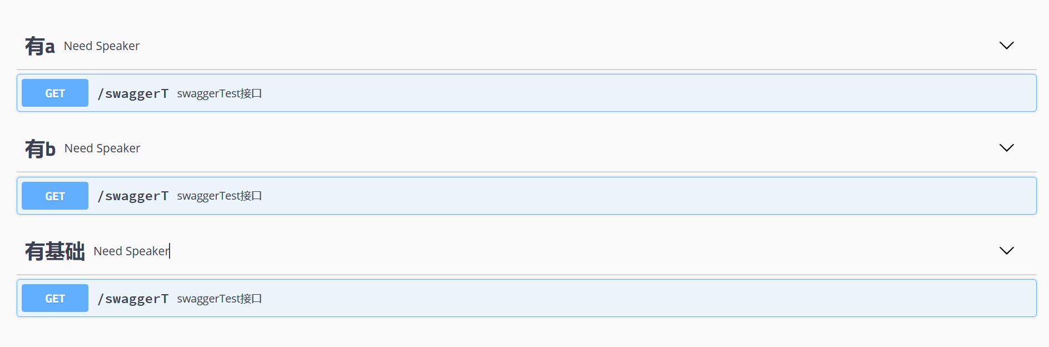The image size is (1049, 347).
Task: Click the GET badge under 有基础
Action: (55, 298)
